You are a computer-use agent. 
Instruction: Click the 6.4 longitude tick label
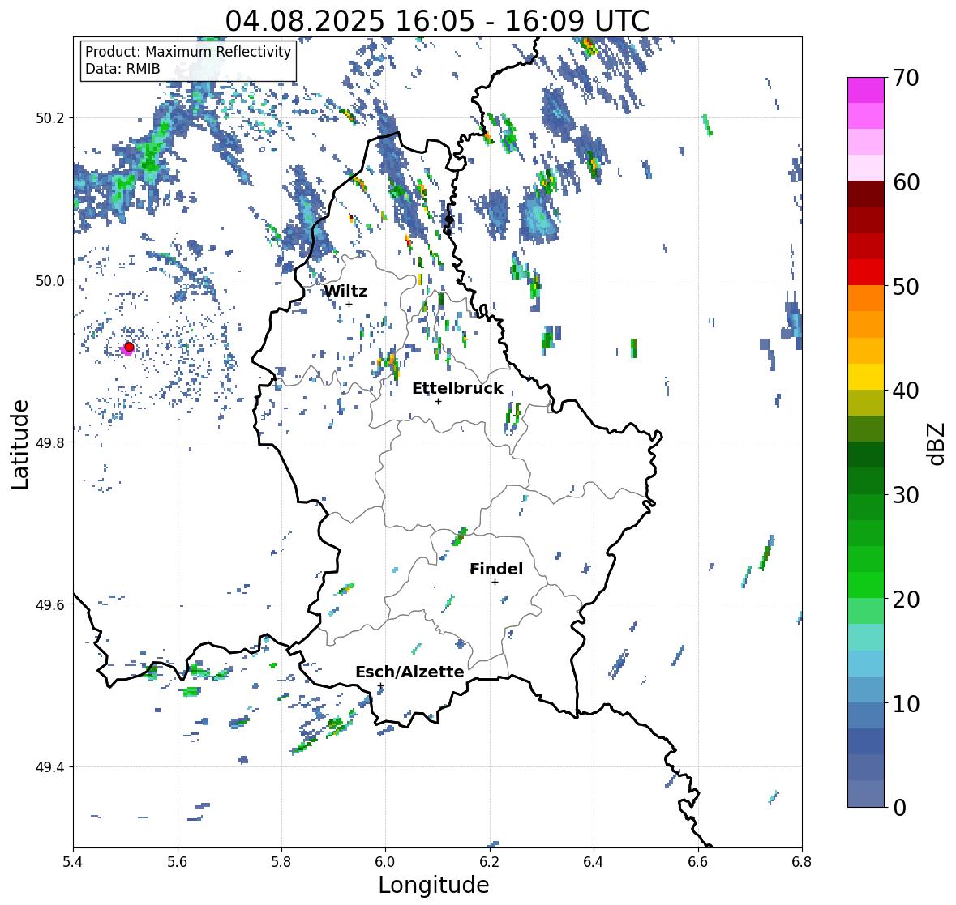594,861
